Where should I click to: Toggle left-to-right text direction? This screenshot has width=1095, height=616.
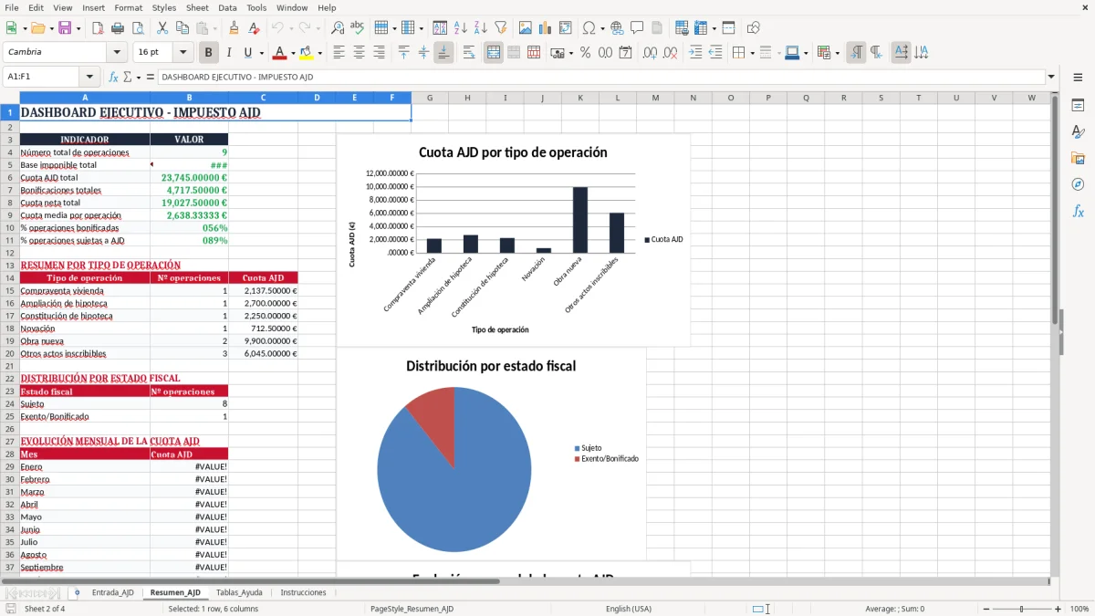point(856,52)
